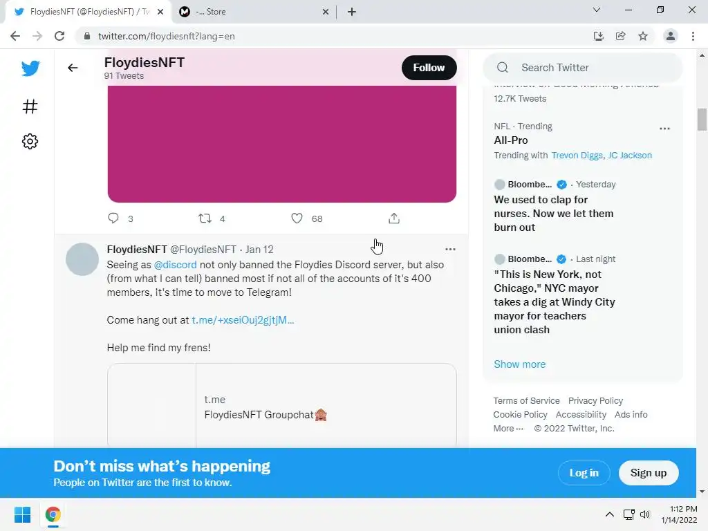The image size is (708, 531).
Task: Click the reply icon with 3 replies
Action: tap(113, 218)
